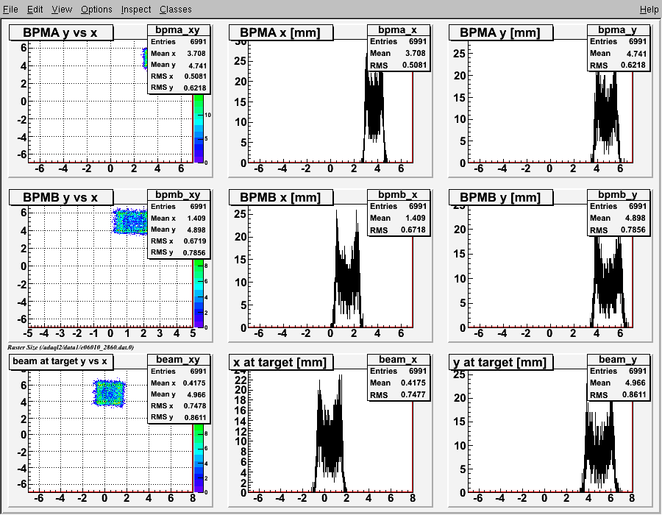
Task: Click the Raster Size file path label
Action: tap(71, 347)
